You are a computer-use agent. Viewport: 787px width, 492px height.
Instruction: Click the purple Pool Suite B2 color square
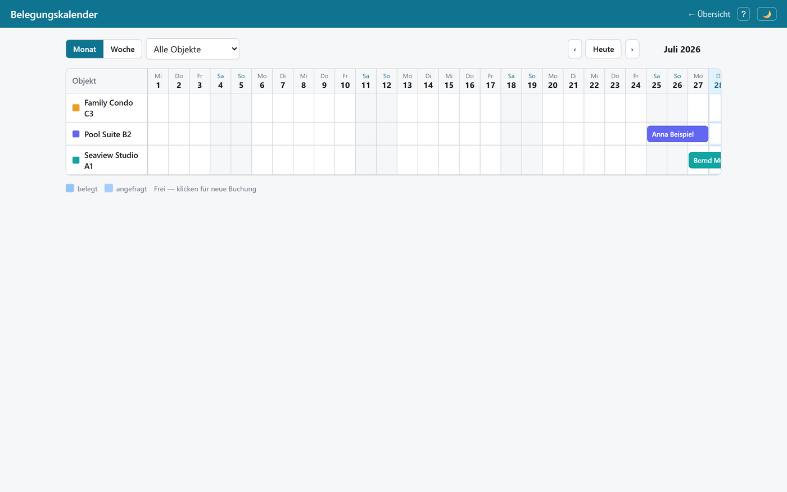coord(76,134)
